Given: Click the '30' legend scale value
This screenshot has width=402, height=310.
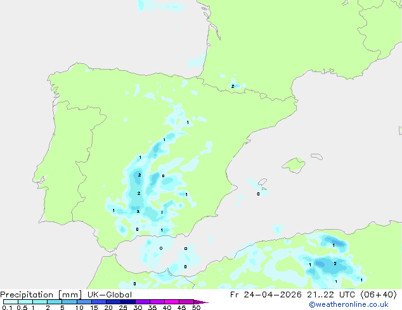Looking at the screenshot, I should 138,307.
